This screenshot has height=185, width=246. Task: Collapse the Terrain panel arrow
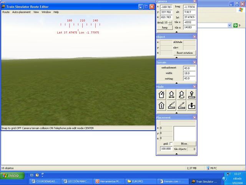[x=176, y=82]
